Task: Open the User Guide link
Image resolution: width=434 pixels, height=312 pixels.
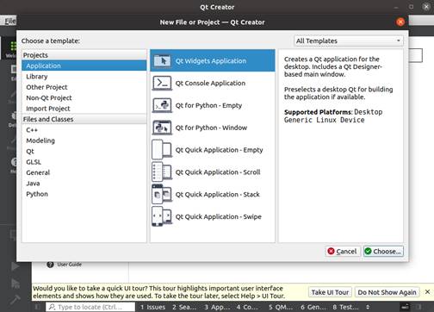Action: coord(69,265)
